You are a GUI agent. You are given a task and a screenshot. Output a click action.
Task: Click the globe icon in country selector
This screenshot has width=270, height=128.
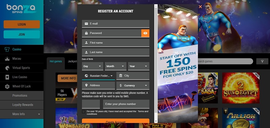click(x=86, y=76)
